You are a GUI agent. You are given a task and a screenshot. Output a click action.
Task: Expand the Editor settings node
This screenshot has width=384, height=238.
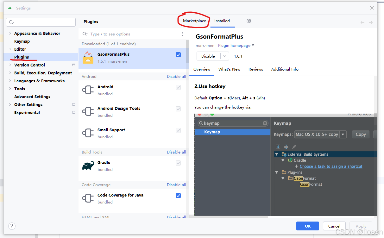[10, 49]
